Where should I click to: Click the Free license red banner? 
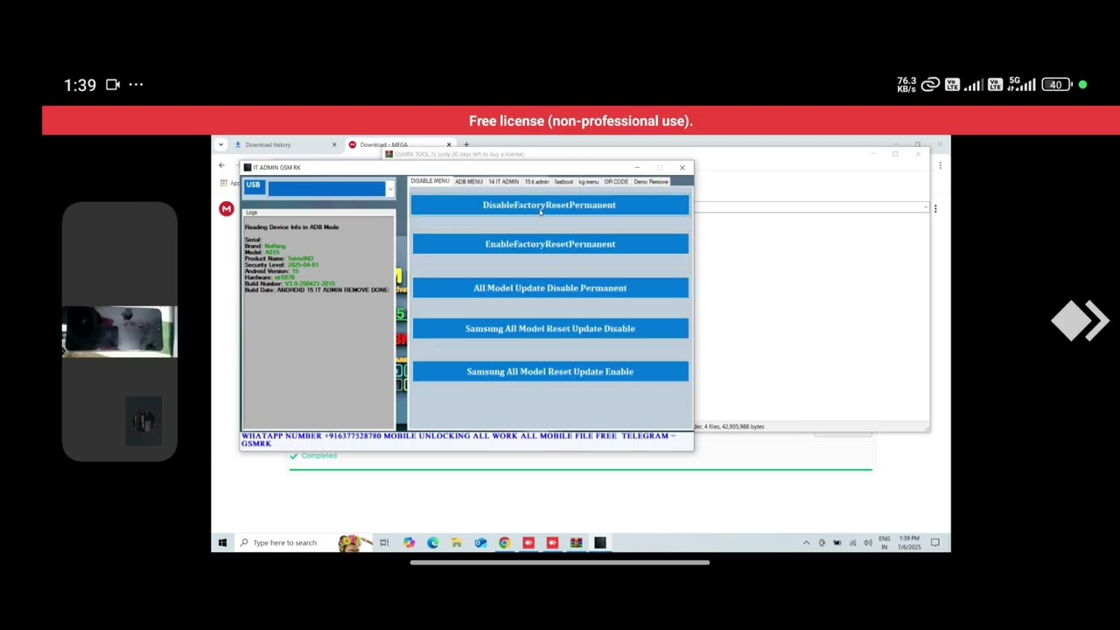[x=581, y=121]
